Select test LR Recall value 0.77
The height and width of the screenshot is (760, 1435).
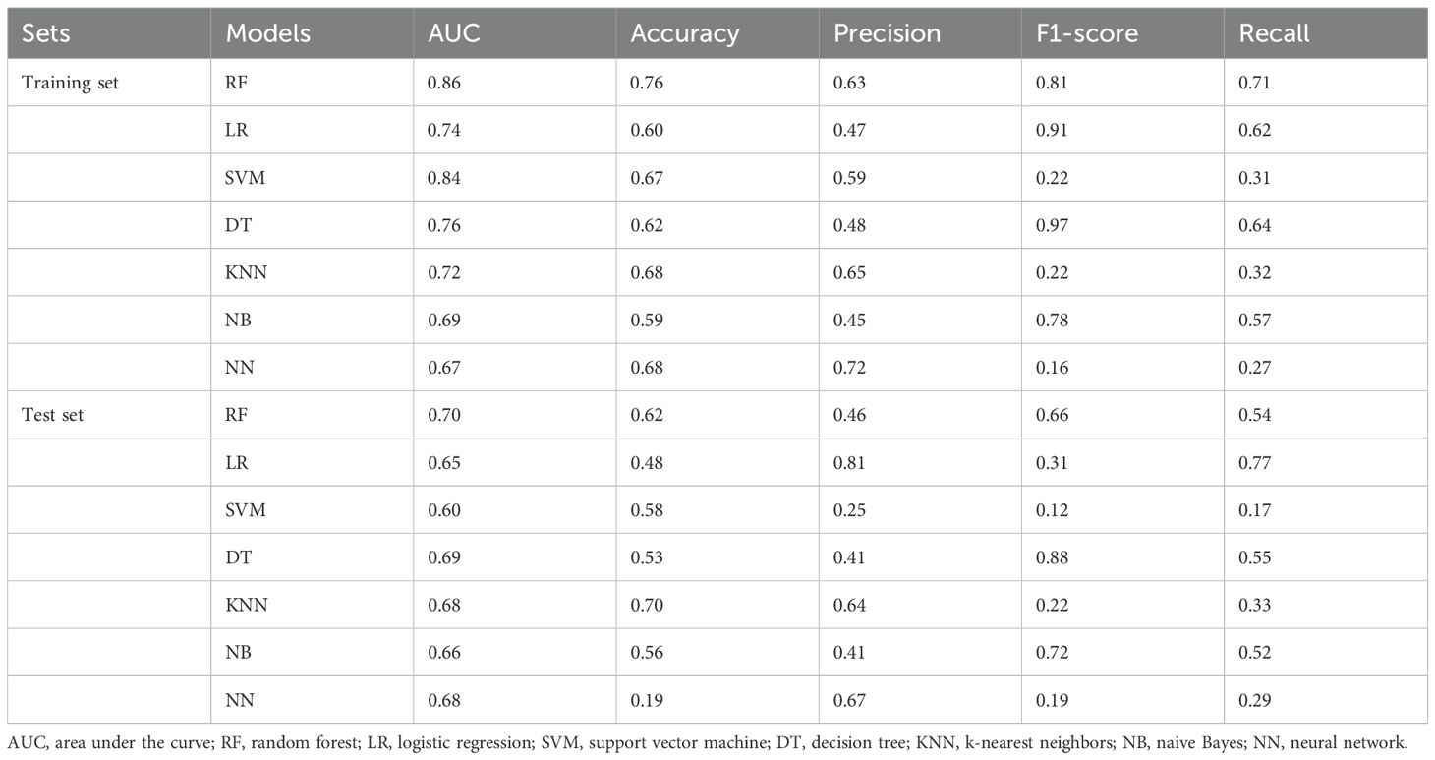[1254, 462]
